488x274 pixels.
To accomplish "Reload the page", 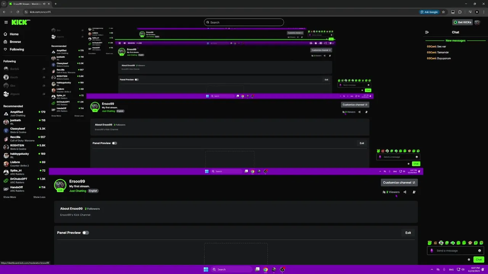I will [18, 12].
